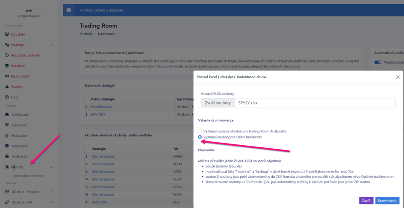Image resolution: width=404 pixels, height=208 pixels.
Task: Click the Uživatelé users icon
Action: point(7,34)
